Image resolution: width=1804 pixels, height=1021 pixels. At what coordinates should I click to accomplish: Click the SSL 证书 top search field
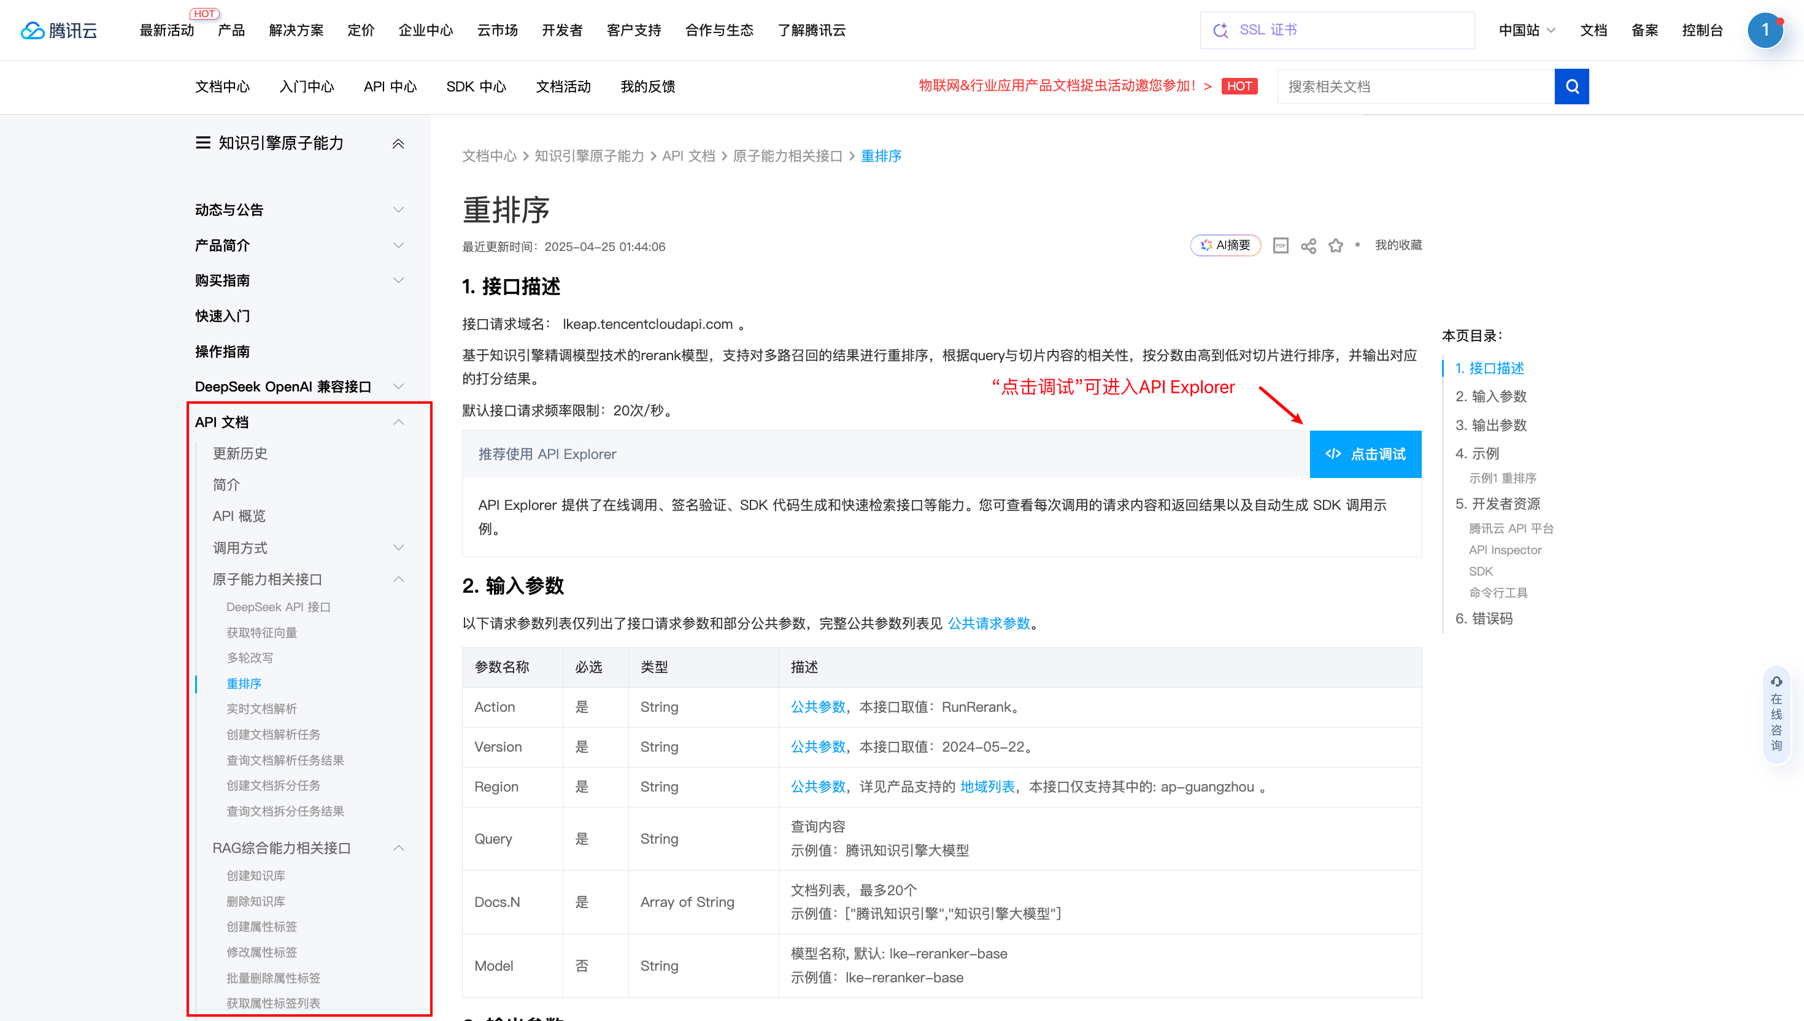(1337, 30)
